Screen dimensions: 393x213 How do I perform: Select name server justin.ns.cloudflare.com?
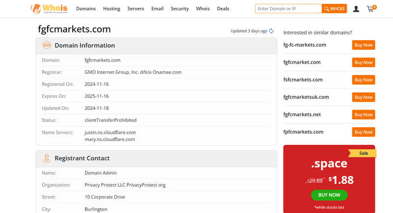click(x=110, y=132)
